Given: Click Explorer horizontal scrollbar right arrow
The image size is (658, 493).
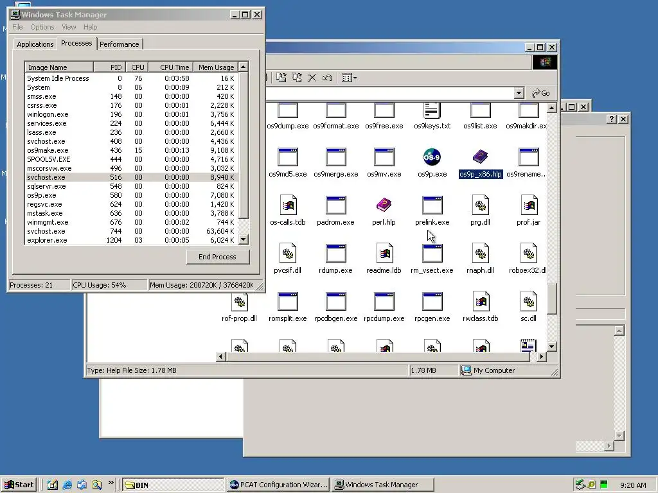Looking at the screenshot, I should pos(541,357).
